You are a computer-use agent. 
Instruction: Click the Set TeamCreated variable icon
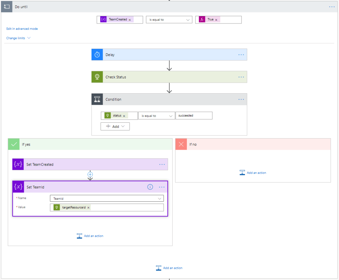click(x=18, y=164)
